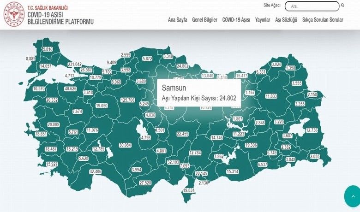The width and height of the screenshot is (360, 212).
Task: Open Sıkça Sorulan Sorular menu item
Action: (x=323, y=20)
